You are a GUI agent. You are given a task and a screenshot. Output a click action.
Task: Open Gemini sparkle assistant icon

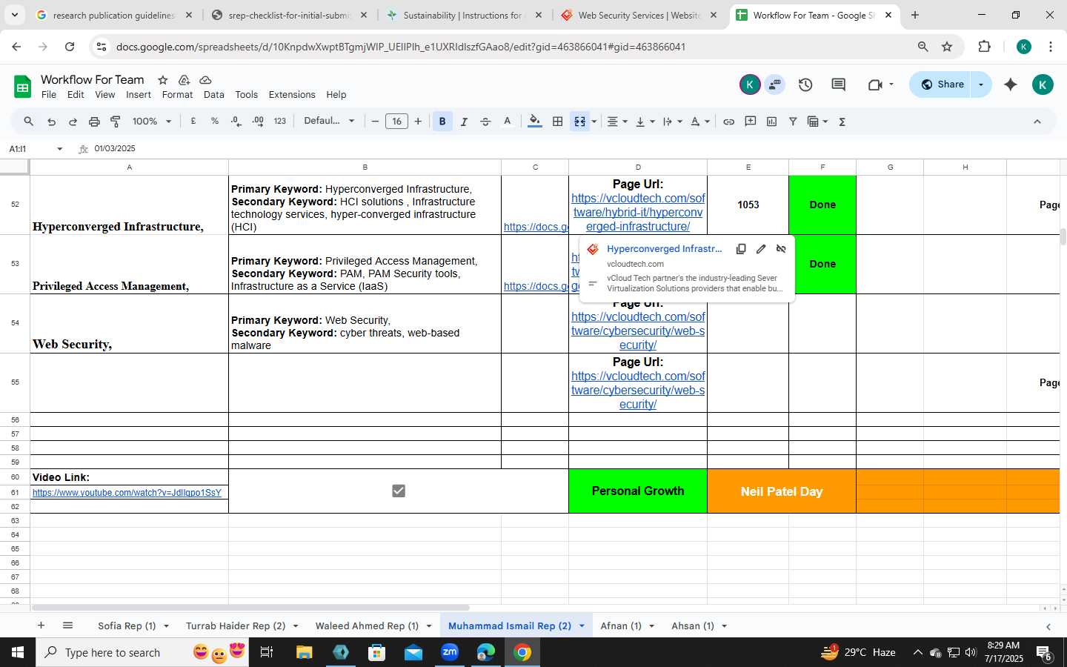click(x=1010, y=84)
